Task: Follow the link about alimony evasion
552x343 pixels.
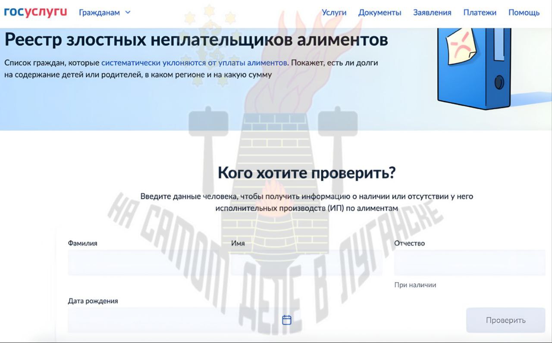Action: point(192,62)
